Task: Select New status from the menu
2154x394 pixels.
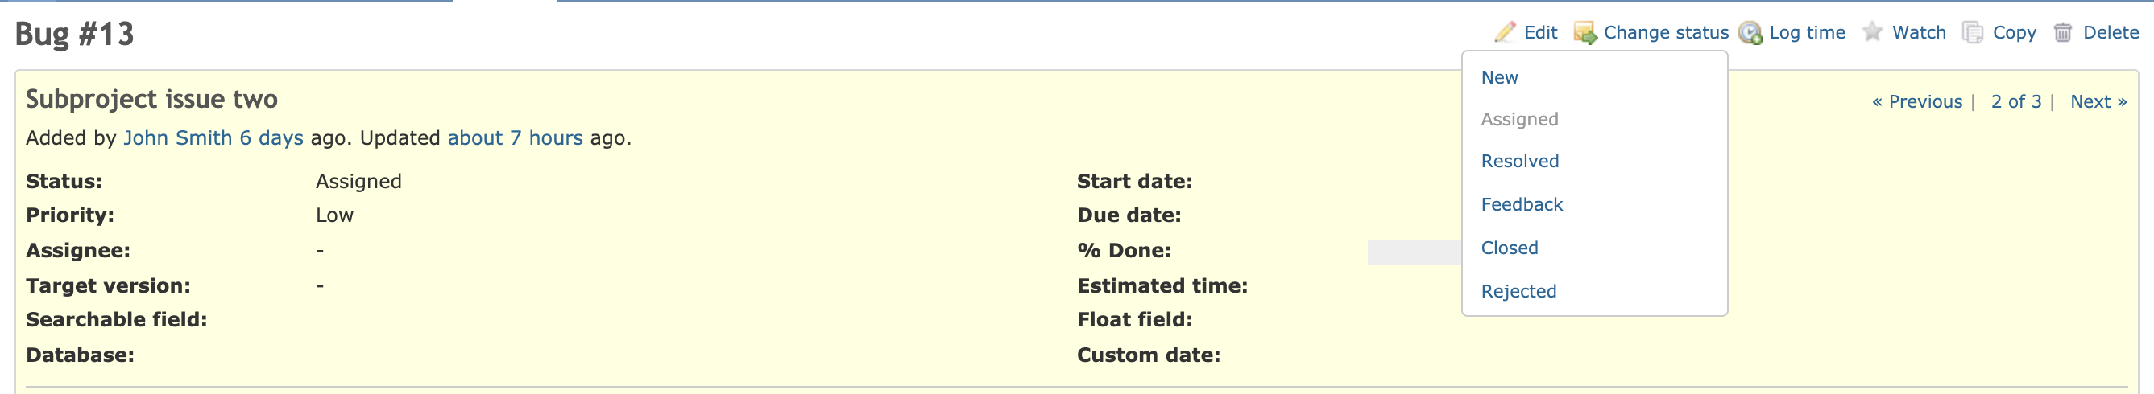Action: (1499, 78)
